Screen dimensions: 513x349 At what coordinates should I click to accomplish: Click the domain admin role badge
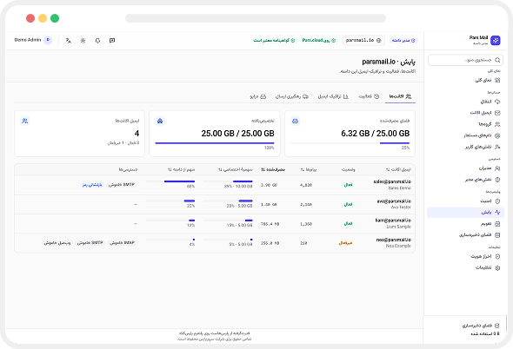coord(403,41)
